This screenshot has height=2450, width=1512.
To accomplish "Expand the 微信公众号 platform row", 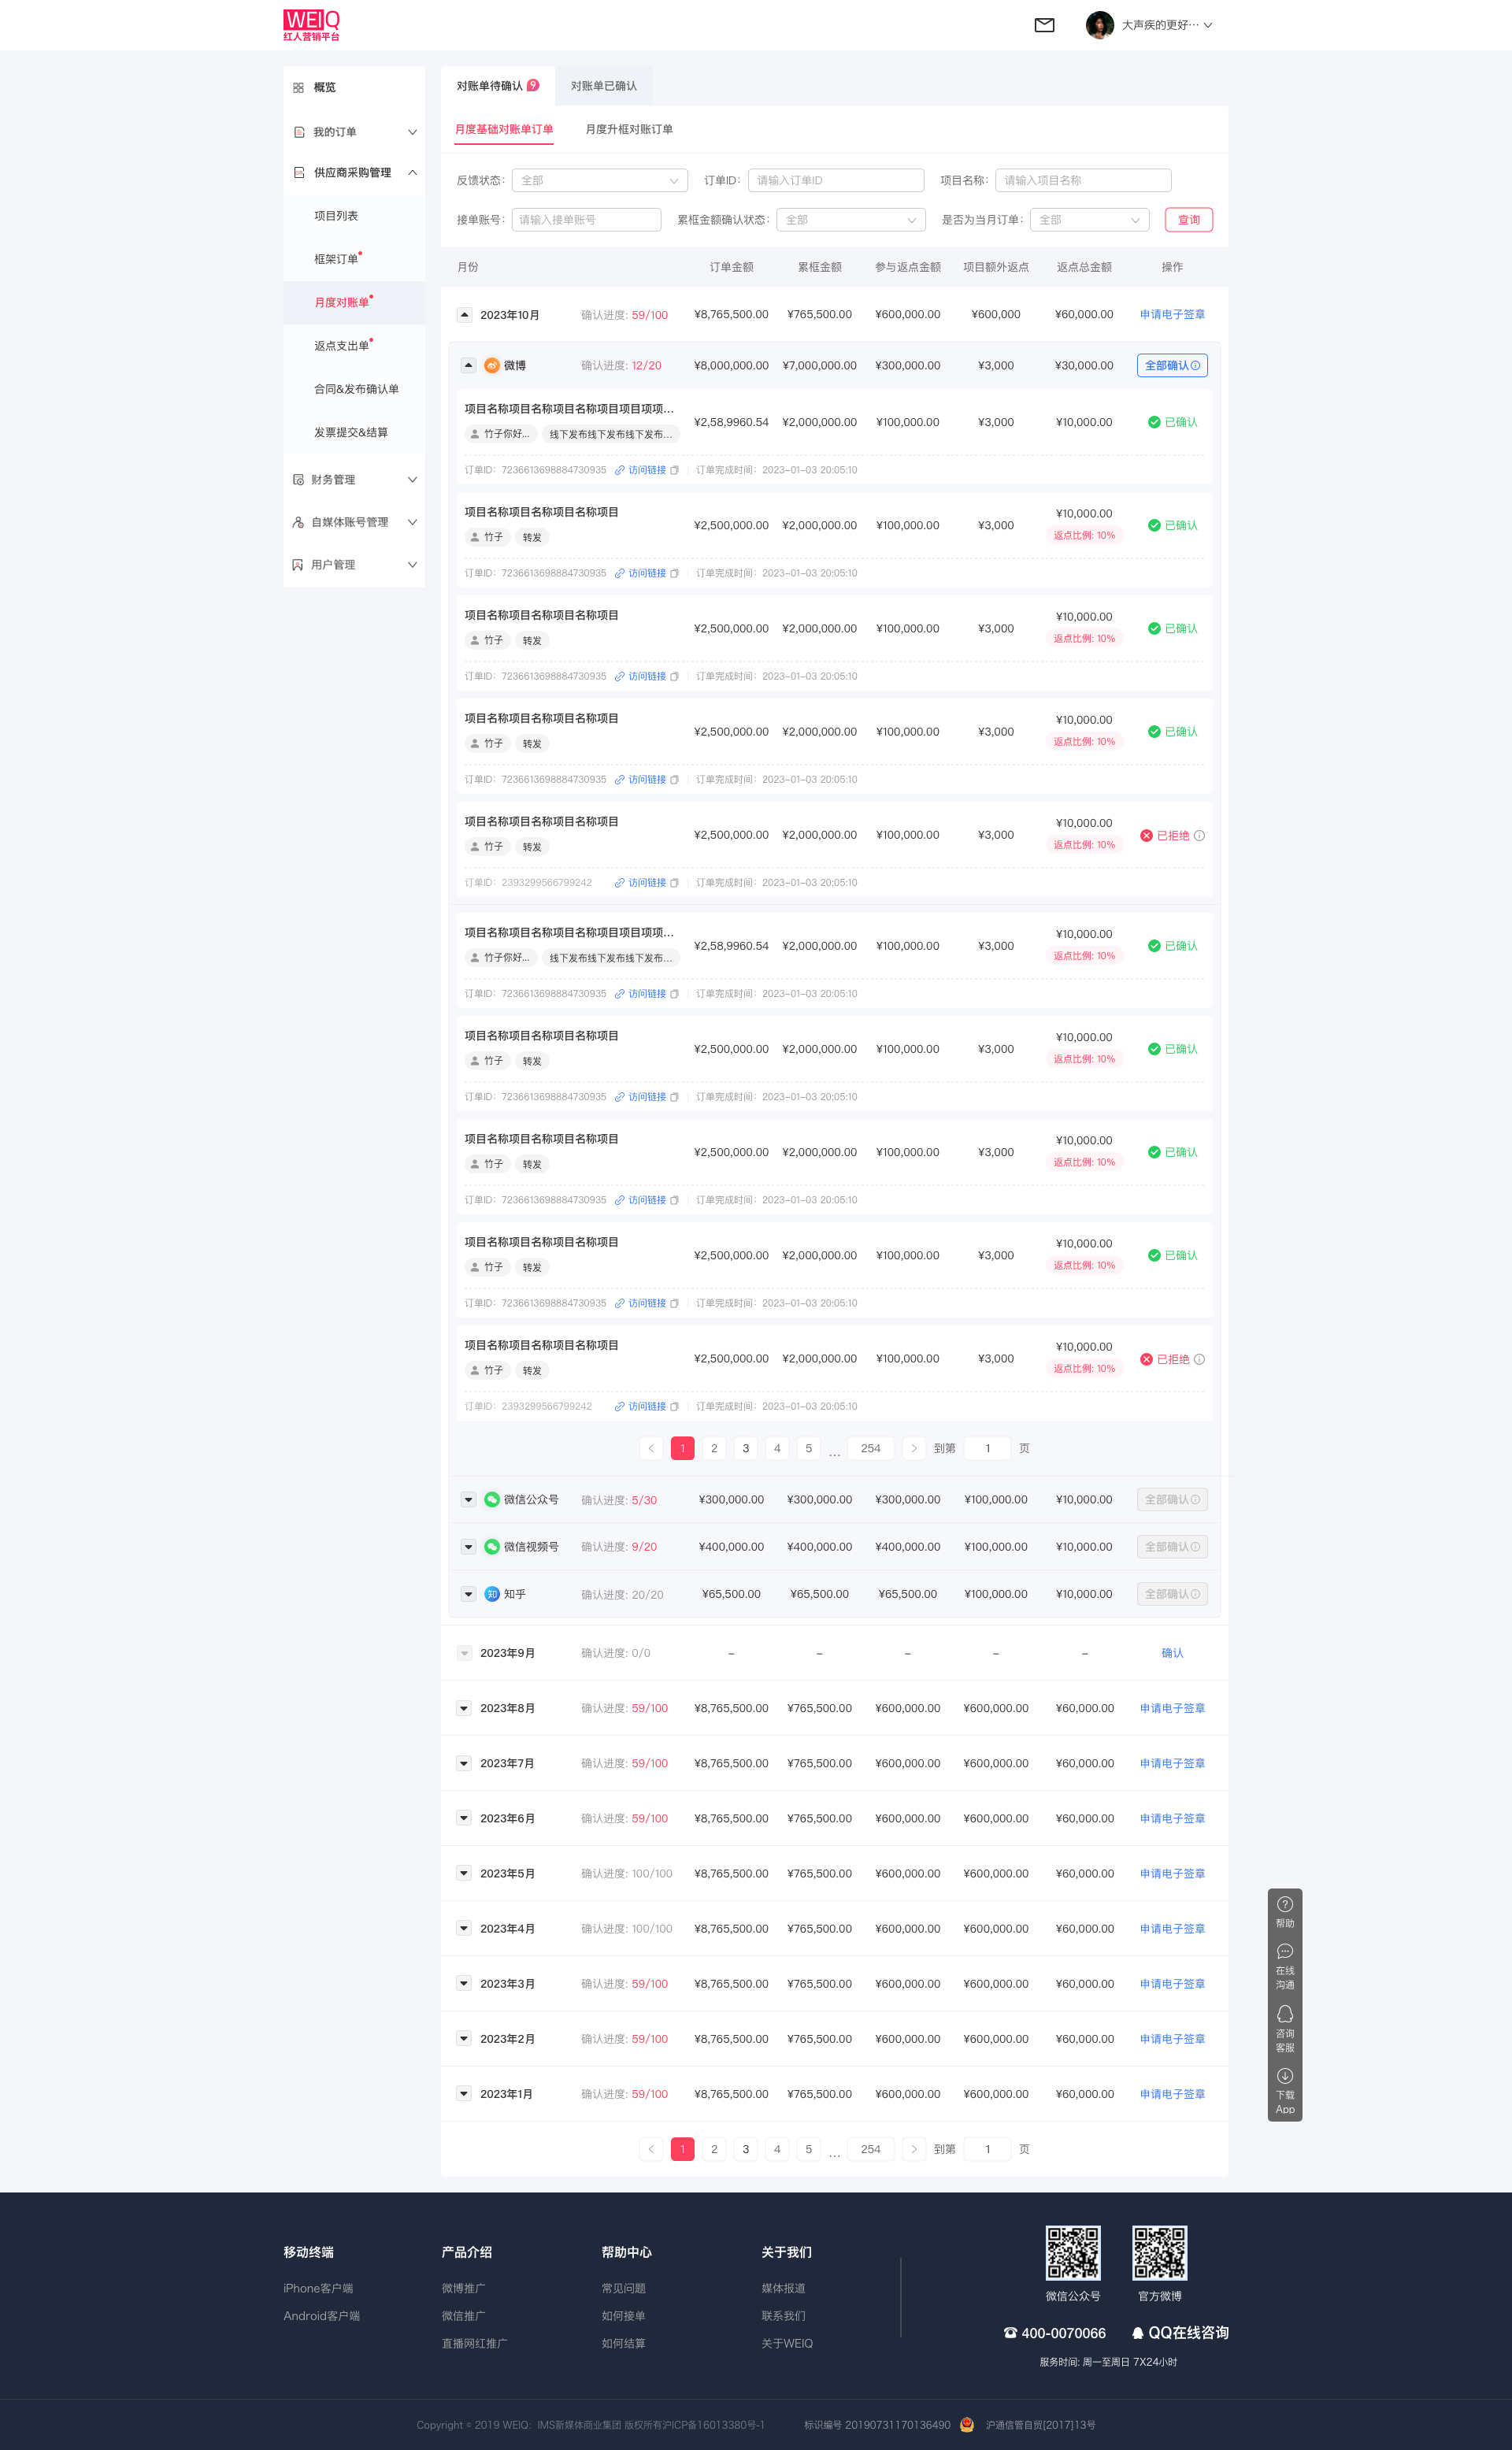I will click(x=468, y=1499).
